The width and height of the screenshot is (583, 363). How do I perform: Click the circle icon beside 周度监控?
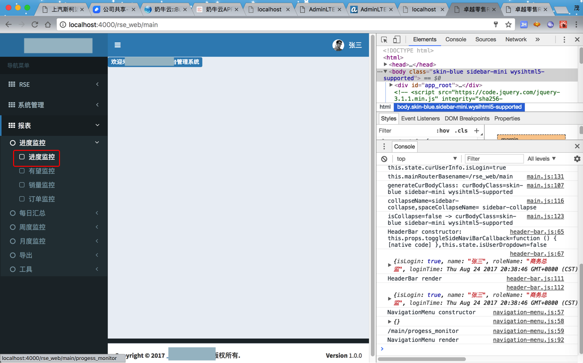coord(13,227)
